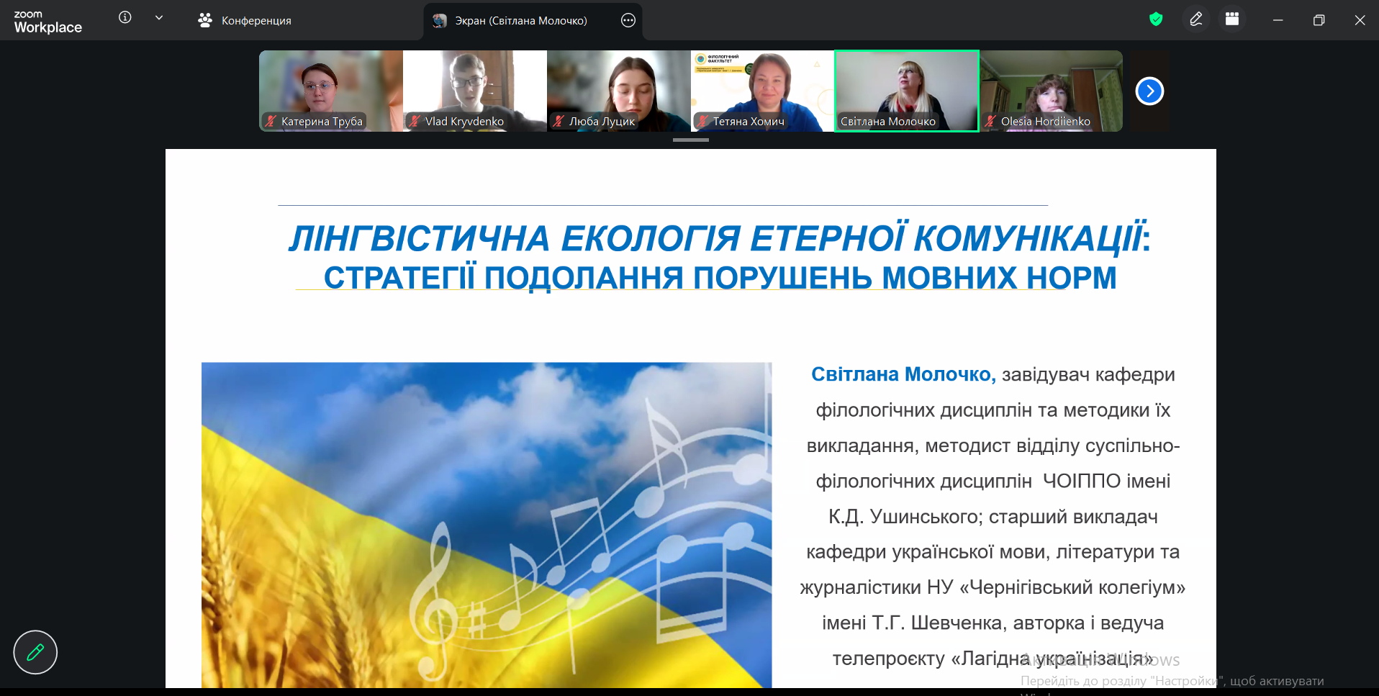The image size is (1379, 696).
Task: Click the muted mic icon for Люба Луцик
Action: [559, 122]
